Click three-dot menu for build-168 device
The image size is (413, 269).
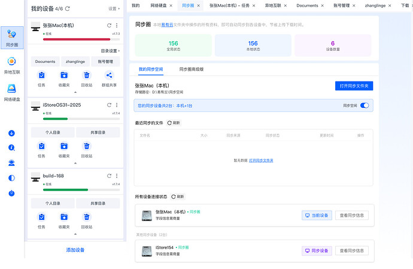click(117, 176)
